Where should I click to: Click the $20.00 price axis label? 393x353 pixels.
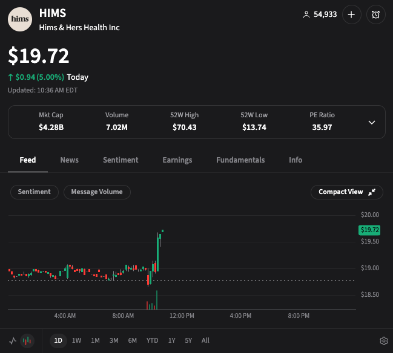tap(370, 215)
